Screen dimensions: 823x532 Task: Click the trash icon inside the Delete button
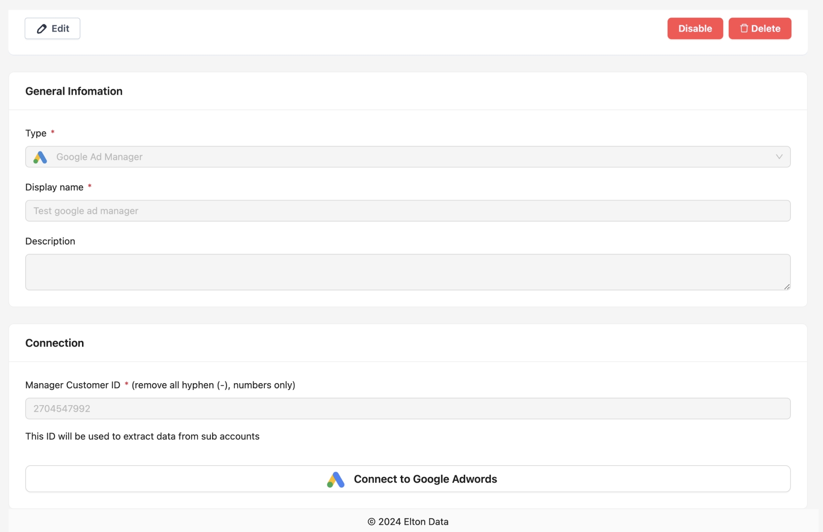pyautogui.click(x=744, y=28)
